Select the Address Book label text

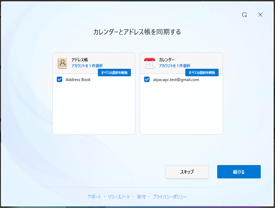tap(78, 80)
